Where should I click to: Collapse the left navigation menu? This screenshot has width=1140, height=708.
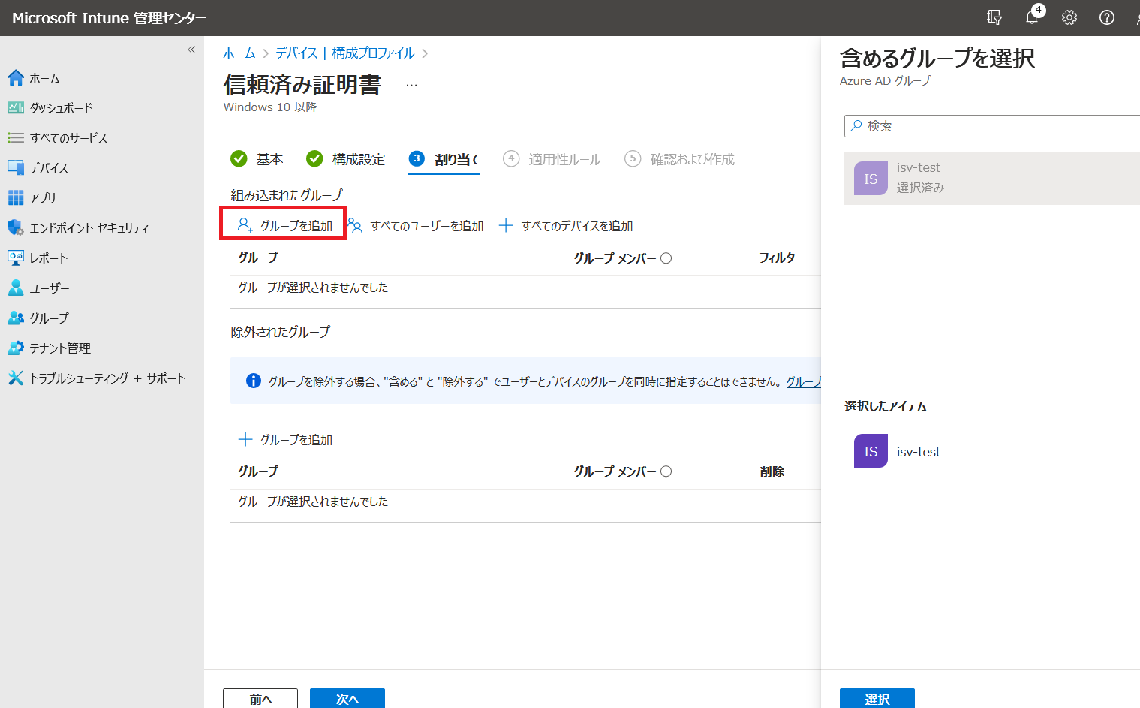(x=191, y=50)
